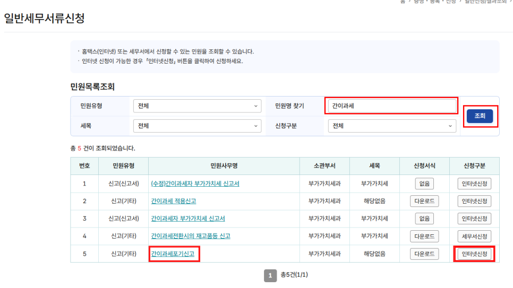Open the (수정)간이과세자 부가가치세 신고서 link
Viewport: 513px width, 288px height.
tap(195, 184)
